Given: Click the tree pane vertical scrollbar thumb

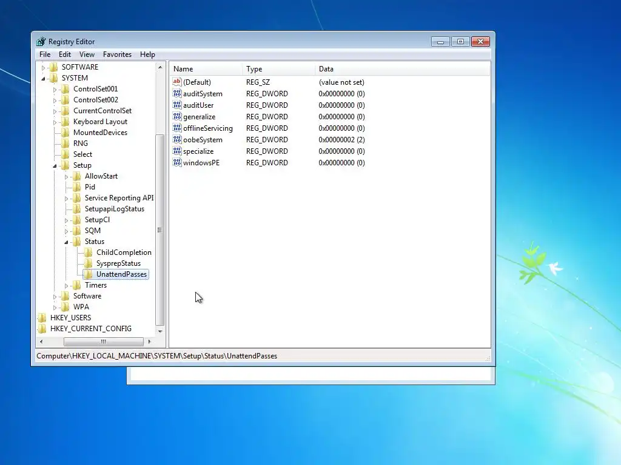Looking at the screenshot, I should pos(160,229).
